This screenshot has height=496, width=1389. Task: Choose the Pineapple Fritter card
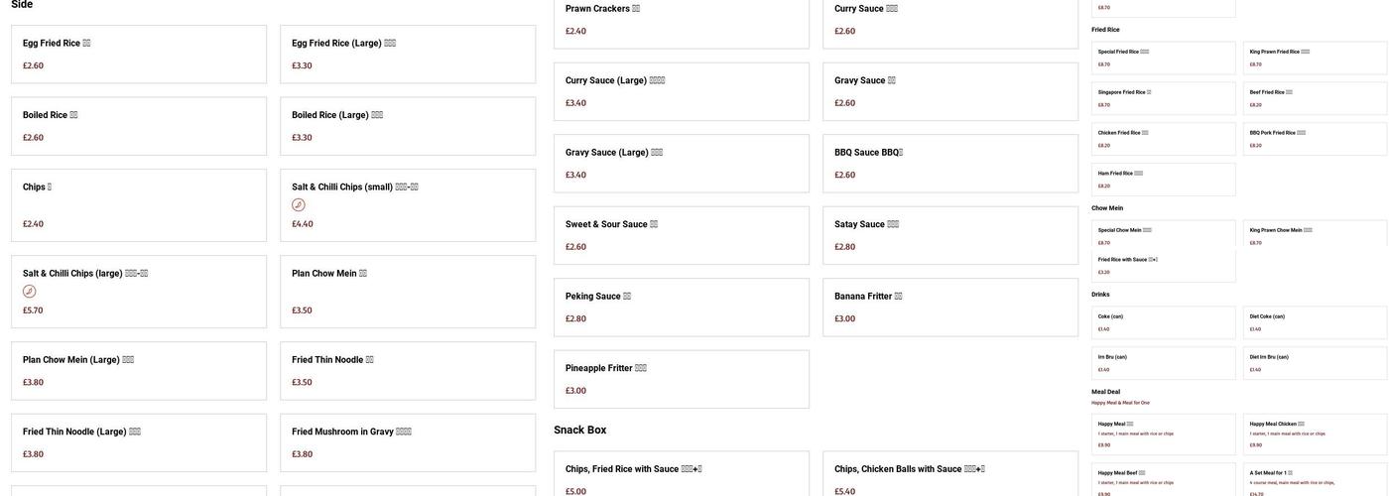[x=681, y=379]
